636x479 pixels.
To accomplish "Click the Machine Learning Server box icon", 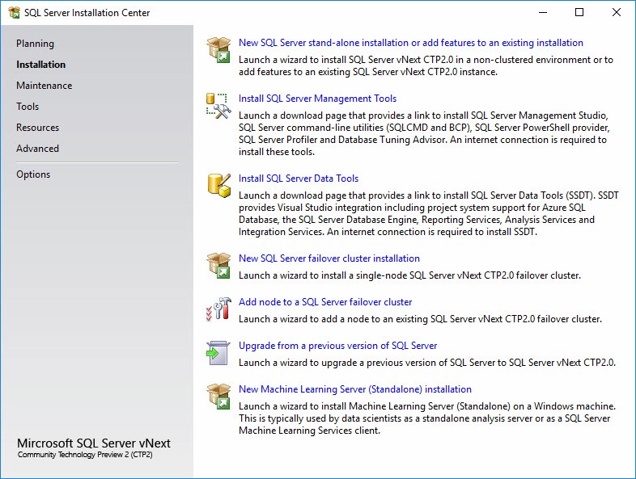I will tap(218, 396).
